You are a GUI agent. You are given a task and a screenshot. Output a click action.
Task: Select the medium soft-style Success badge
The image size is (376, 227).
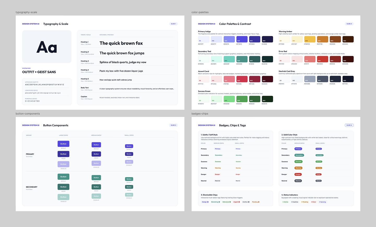tap(218, 162)
